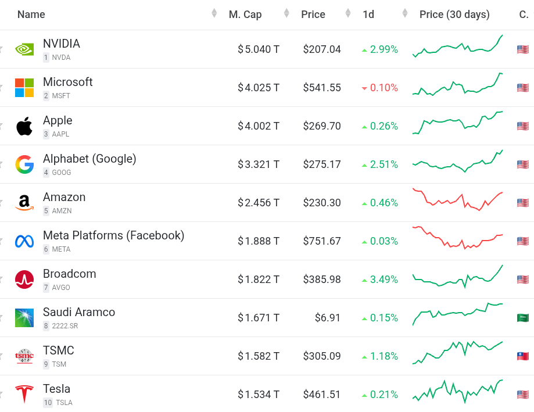Click the Broadcom logo icon
The height and width of the screenshot is (412, 534).
(x=24, y=280)
